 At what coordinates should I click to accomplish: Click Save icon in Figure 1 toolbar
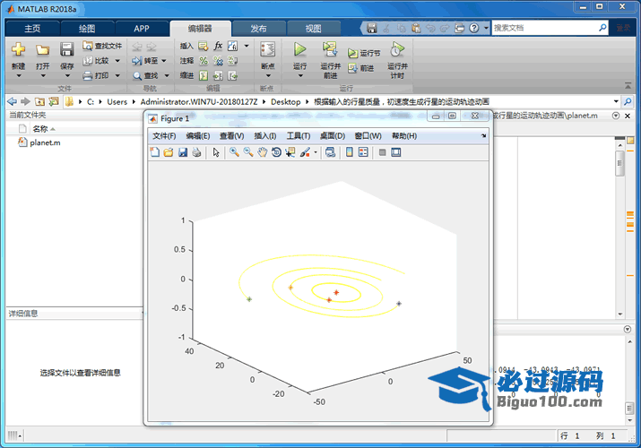[x=183, y=152]
